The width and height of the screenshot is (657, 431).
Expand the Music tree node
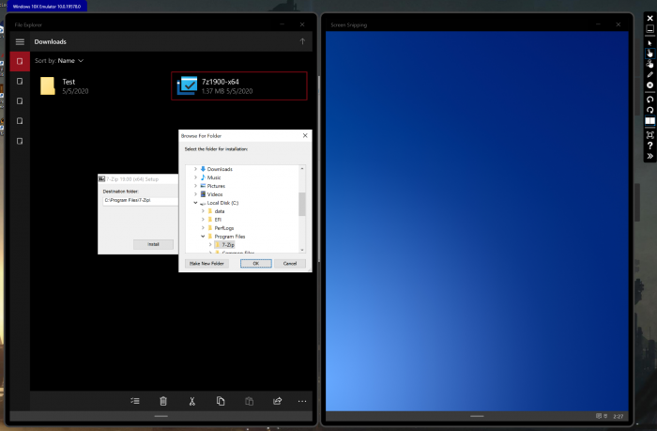(x=195, y=177)
